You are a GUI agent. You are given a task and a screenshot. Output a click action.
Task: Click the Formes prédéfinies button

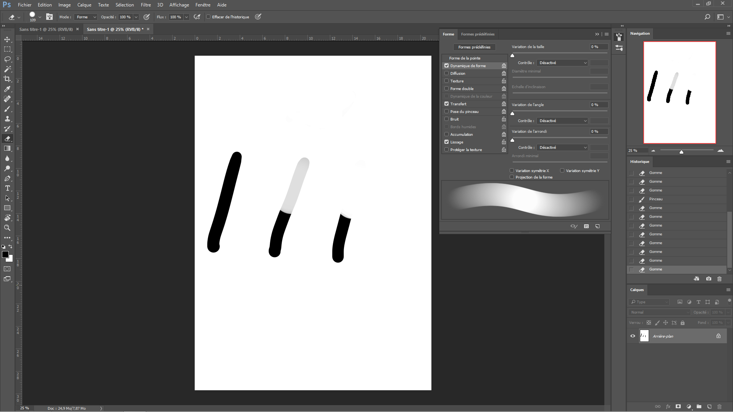point(475,47)
